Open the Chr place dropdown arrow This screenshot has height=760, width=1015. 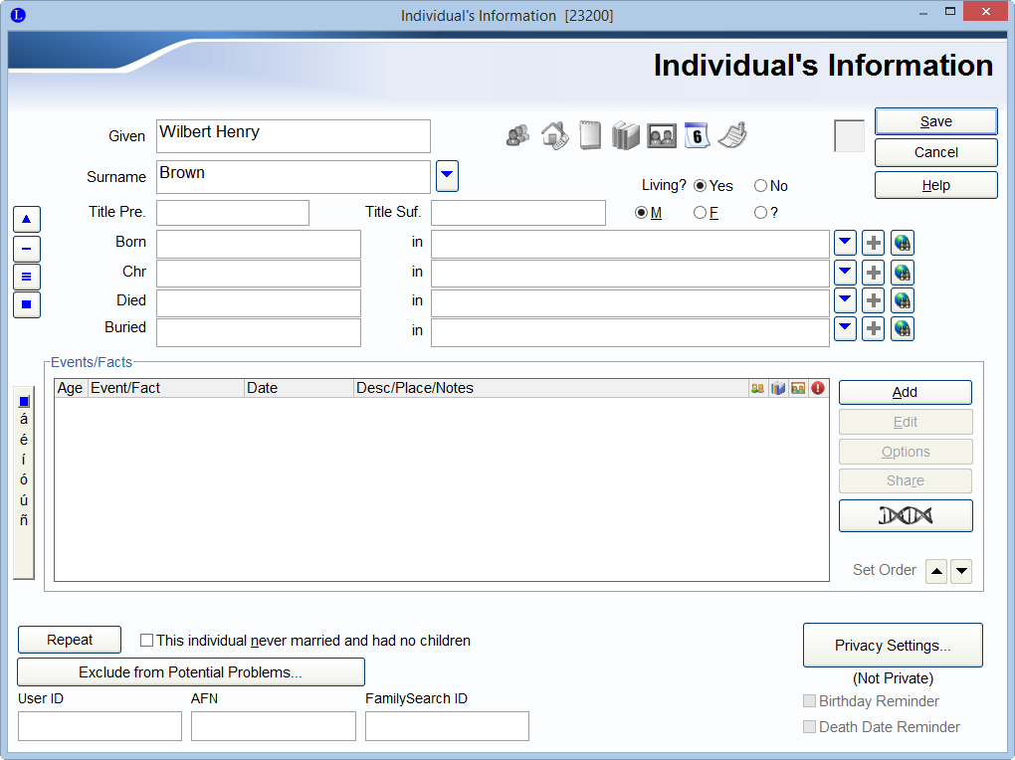[x=845, y=273]
